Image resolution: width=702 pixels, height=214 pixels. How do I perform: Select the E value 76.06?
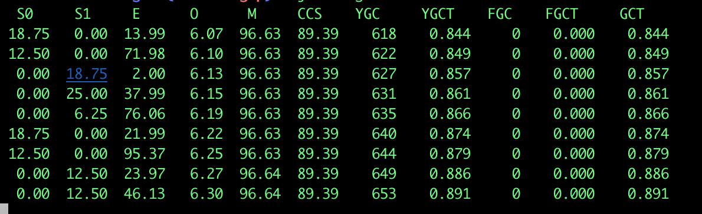[x=145, y=113]
